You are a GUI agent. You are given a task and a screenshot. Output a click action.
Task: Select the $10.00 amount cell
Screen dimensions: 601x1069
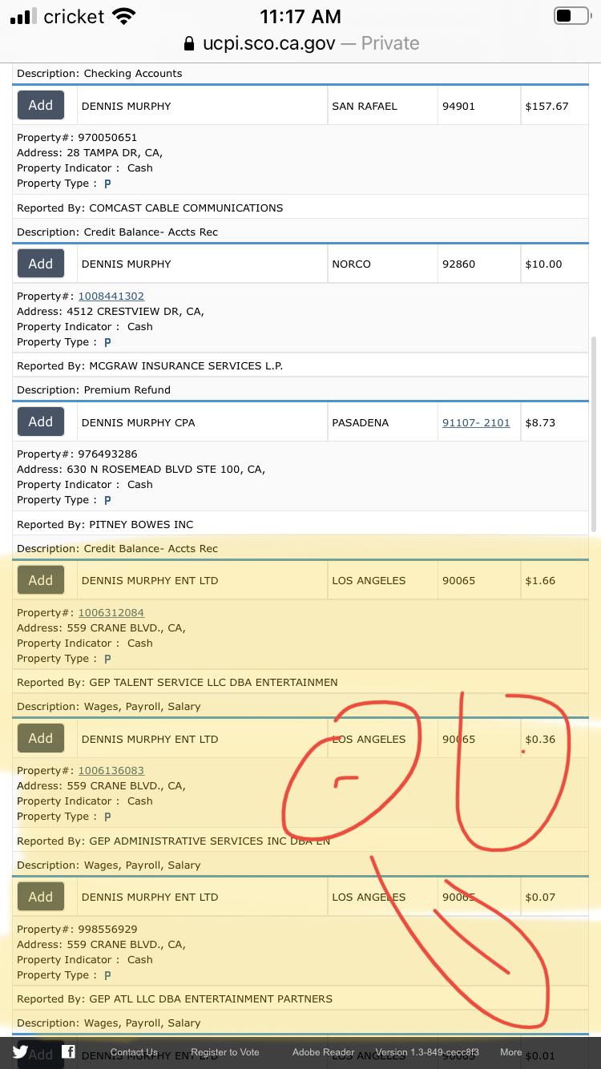[555, 264]
